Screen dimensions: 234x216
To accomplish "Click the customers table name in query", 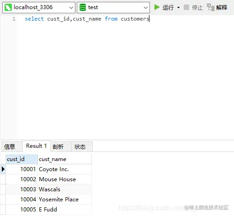I will (135, 19).
